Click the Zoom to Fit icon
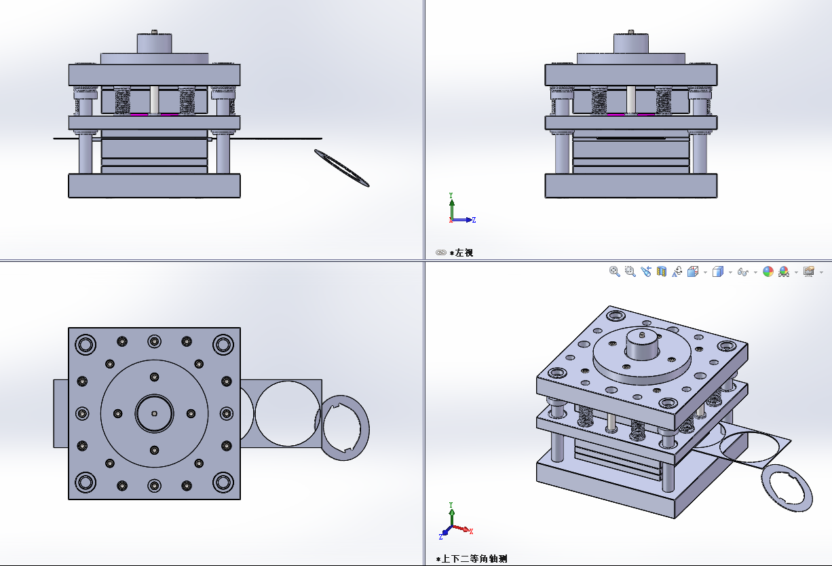The height and width of the screenshot is (566, 832). click(x=614, y=271)
